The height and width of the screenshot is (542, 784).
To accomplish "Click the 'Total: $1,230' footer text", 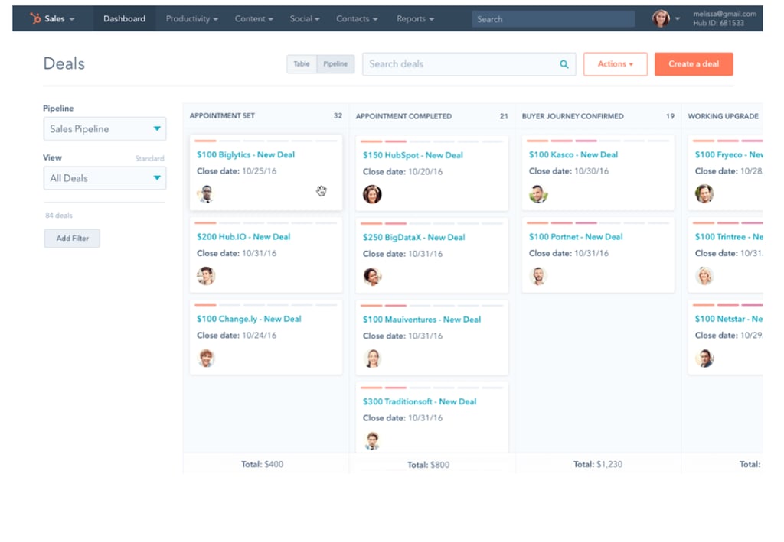I will point(597,464).
